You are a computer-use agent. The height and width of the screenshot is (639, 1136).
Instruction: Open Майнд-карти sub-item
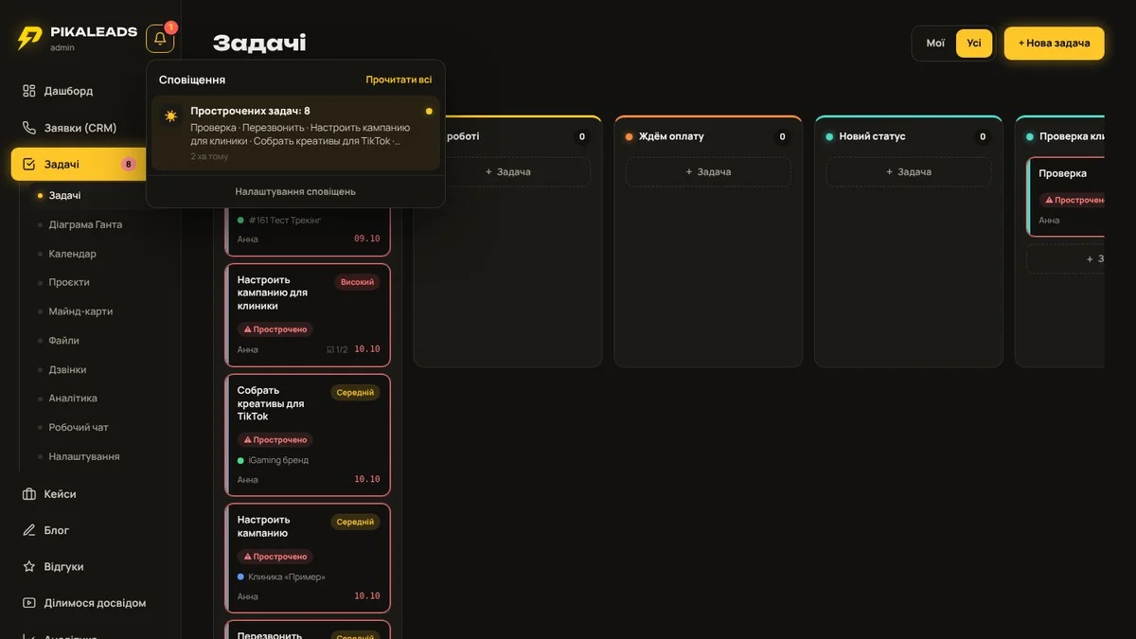pyautogui.click(x=80, y=311)
